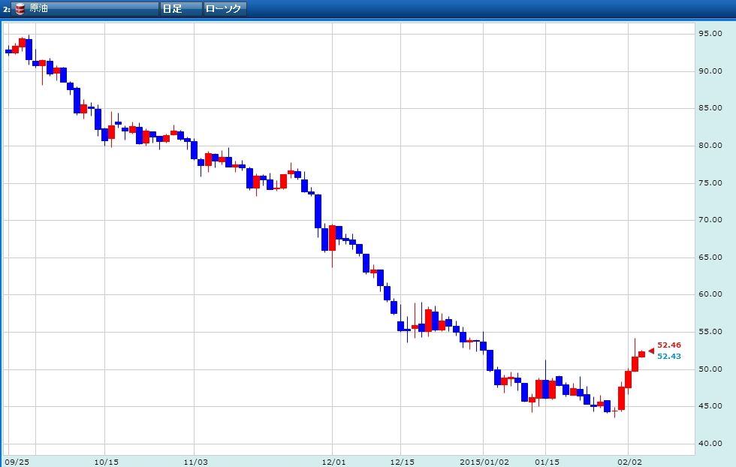736x467 pixels.
Task: Select the 2015/01/02 date axis label
Action: 484,461
